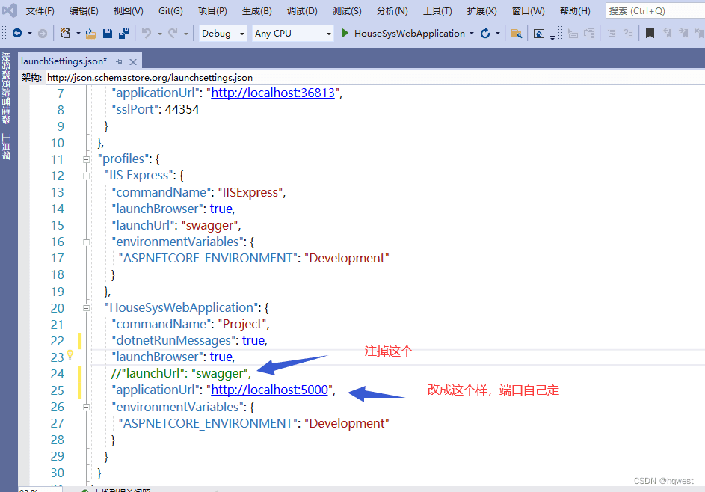Open the 文件(F) menu

point(40,10)
